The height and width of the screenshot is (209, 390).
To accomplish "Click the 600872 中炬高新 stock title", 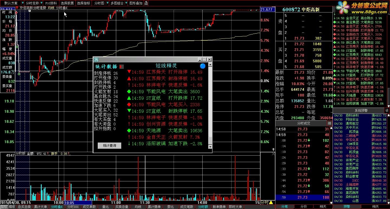I will (x=301, y=9).
